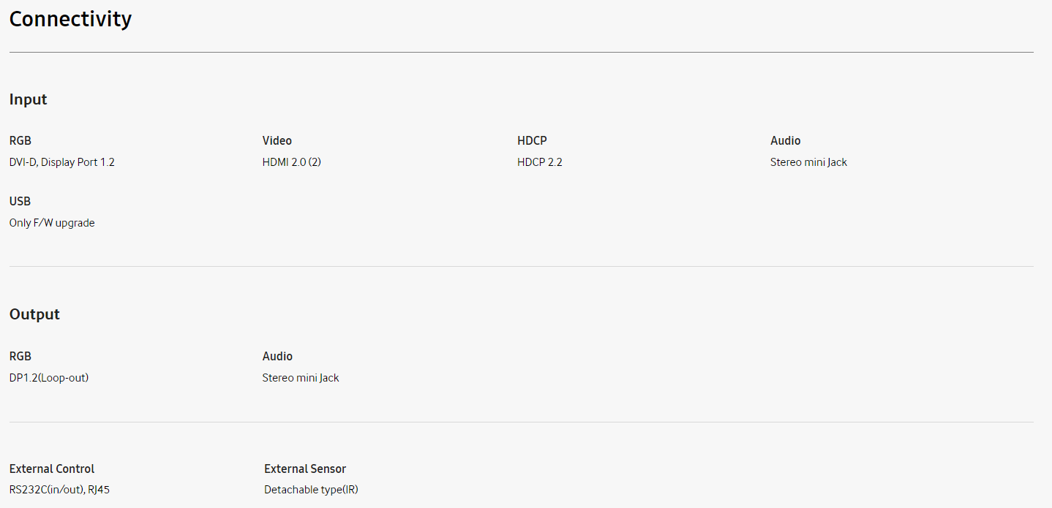Click the USB spec label

tap(20, 201)
